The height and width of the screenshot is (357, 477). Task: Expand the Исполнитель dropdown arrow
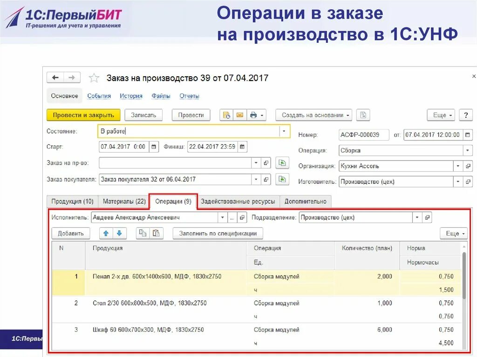222,218
